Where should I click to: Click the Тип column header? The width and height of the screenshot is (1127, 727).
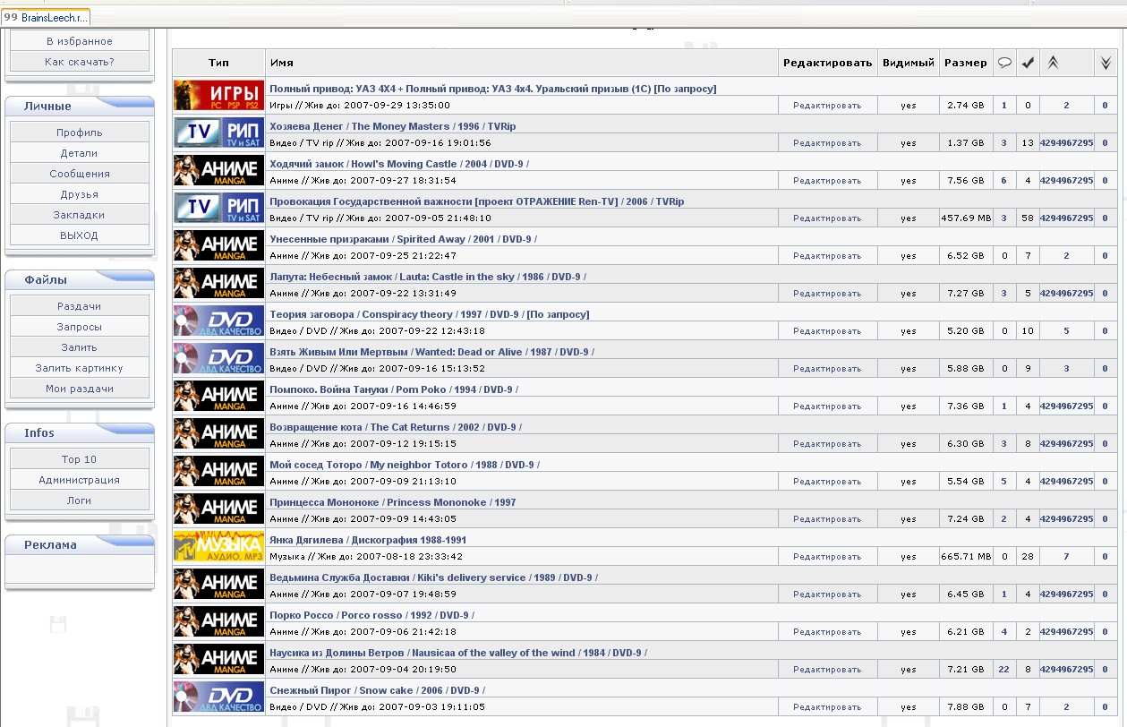pyautogui.click(x=219, y=63)
